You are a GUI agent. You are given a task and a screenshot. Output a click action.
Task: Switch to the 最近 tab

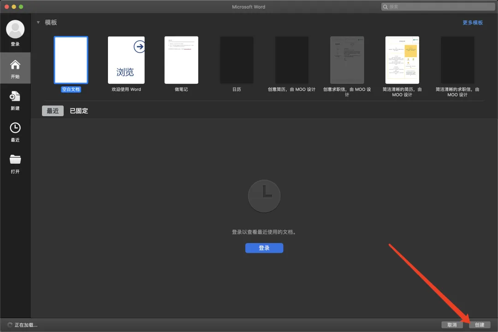(53, 111)
